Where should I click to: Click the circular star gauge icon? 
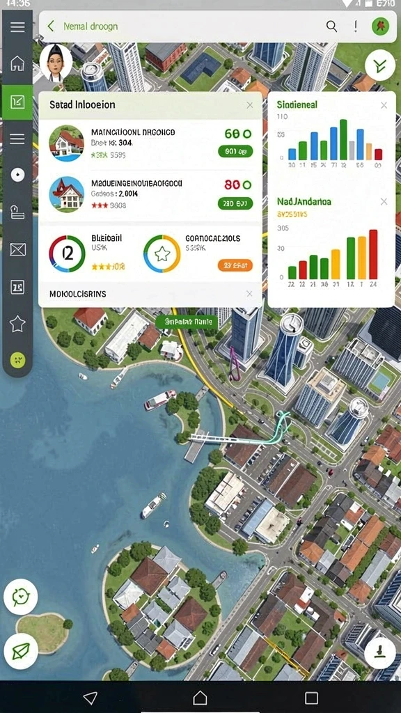162,253
